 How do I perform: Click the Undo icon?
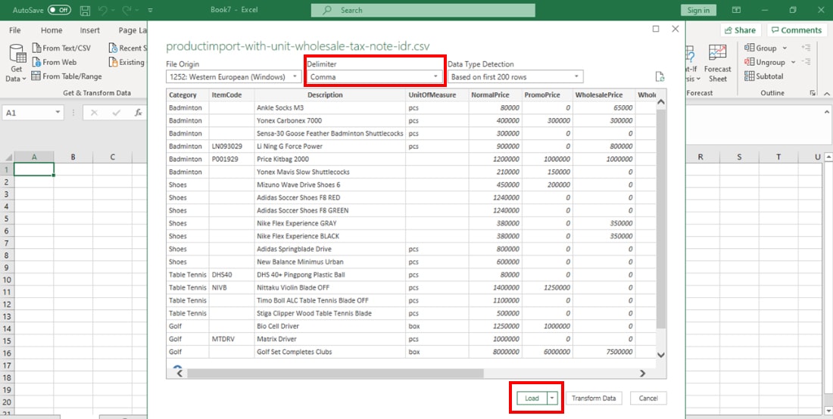(105, 10)
